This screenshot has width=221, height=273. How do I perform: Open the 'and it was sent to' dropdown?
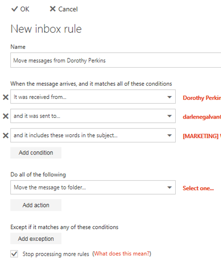[x=93, y=116]
